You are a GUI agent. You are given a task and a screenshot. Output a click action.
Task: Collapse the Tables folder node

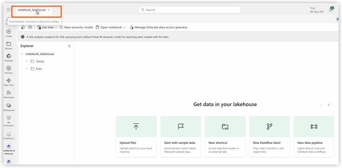point(27,61)
